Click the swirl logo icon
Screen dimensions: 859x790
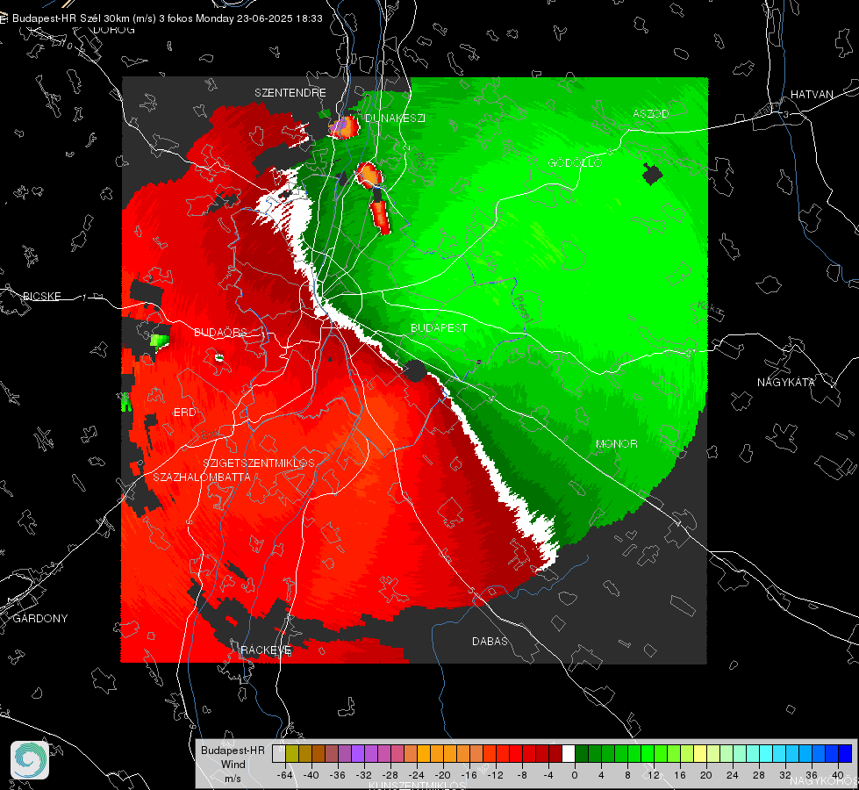(30, 760)
